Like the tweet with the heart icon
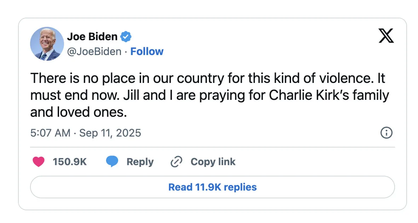418x223 pixels. coord(39,162)
